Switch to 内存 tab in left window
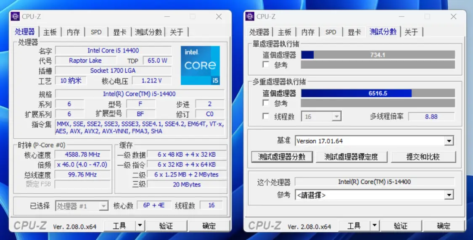This screenshot has width=473, height=240. [x=73, y=32]
